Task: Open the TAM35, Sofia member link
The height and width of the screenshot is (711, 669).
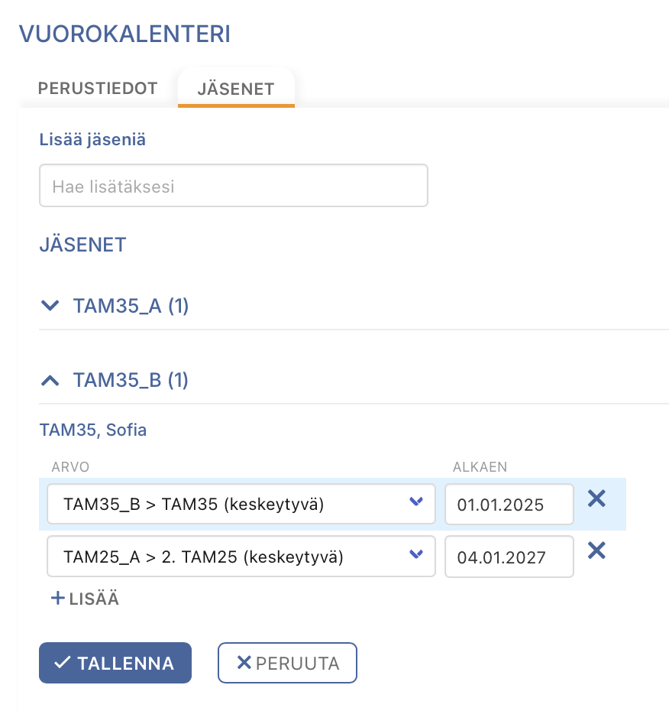Action: click(x=93, y=430)
